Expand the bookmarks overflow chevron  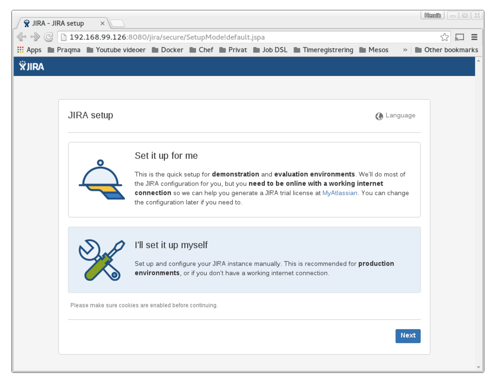pos(405,50)
